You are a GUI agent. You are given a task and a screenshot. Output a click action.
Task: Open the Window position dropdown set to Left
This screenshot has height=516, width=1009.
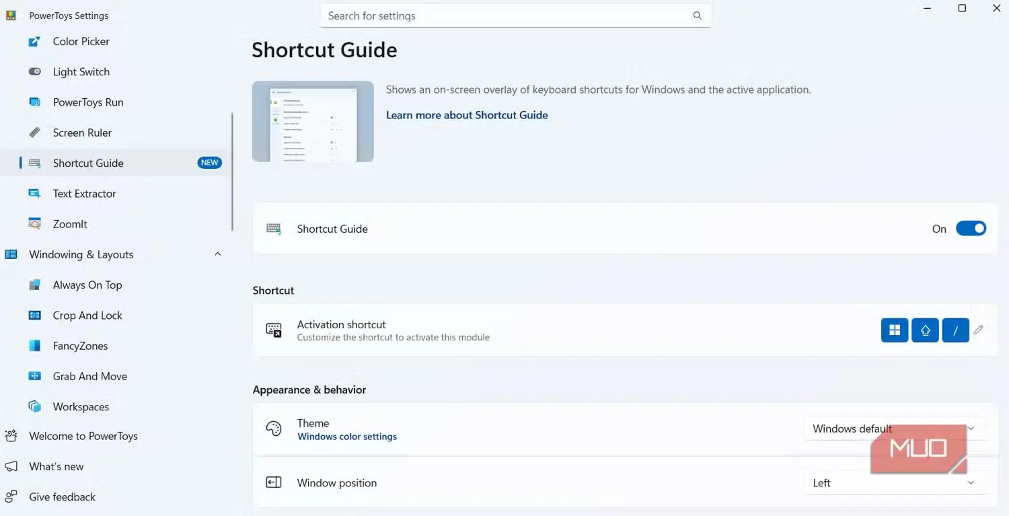895,483
